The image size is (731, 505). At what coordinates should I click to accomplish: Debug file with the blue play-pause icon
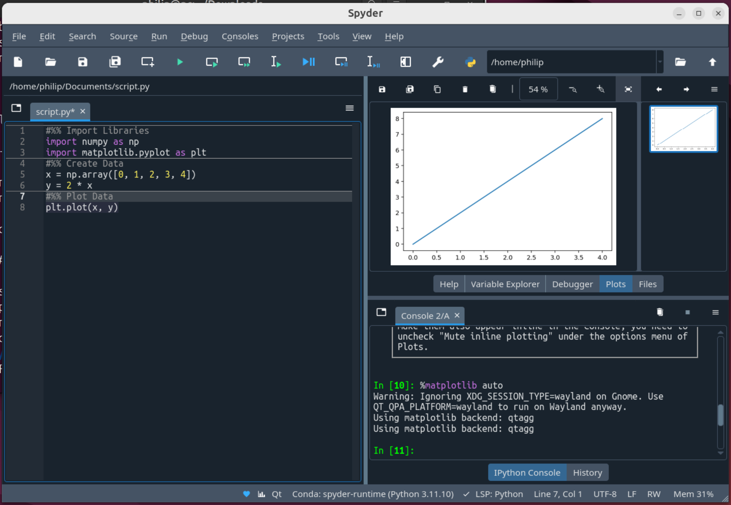click(309, 62)
